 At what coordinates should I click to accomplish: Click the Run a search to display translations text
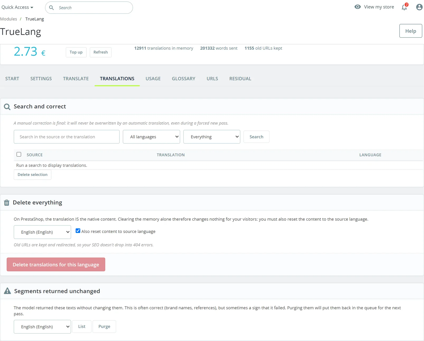(x=52, y=165)
